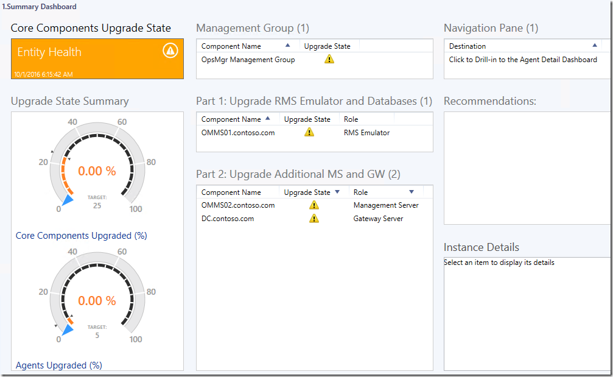Open the Core Components Upgraded (%) link
Viewport: 613px width, 377px height.
82,236
